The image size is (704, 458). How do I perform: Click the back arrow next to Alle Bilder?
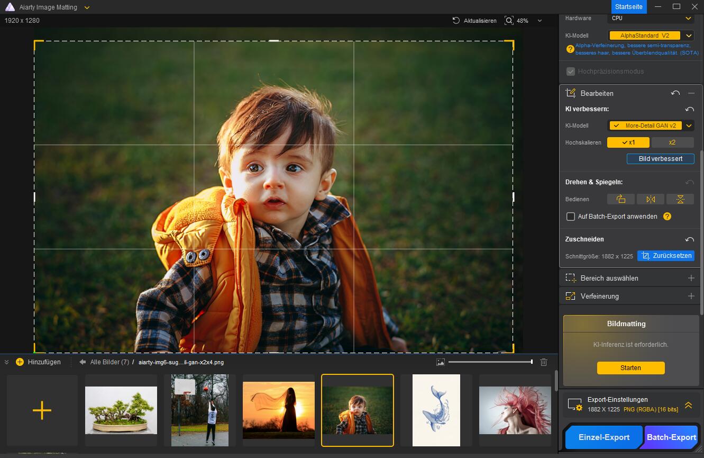[x=83, y=362]
